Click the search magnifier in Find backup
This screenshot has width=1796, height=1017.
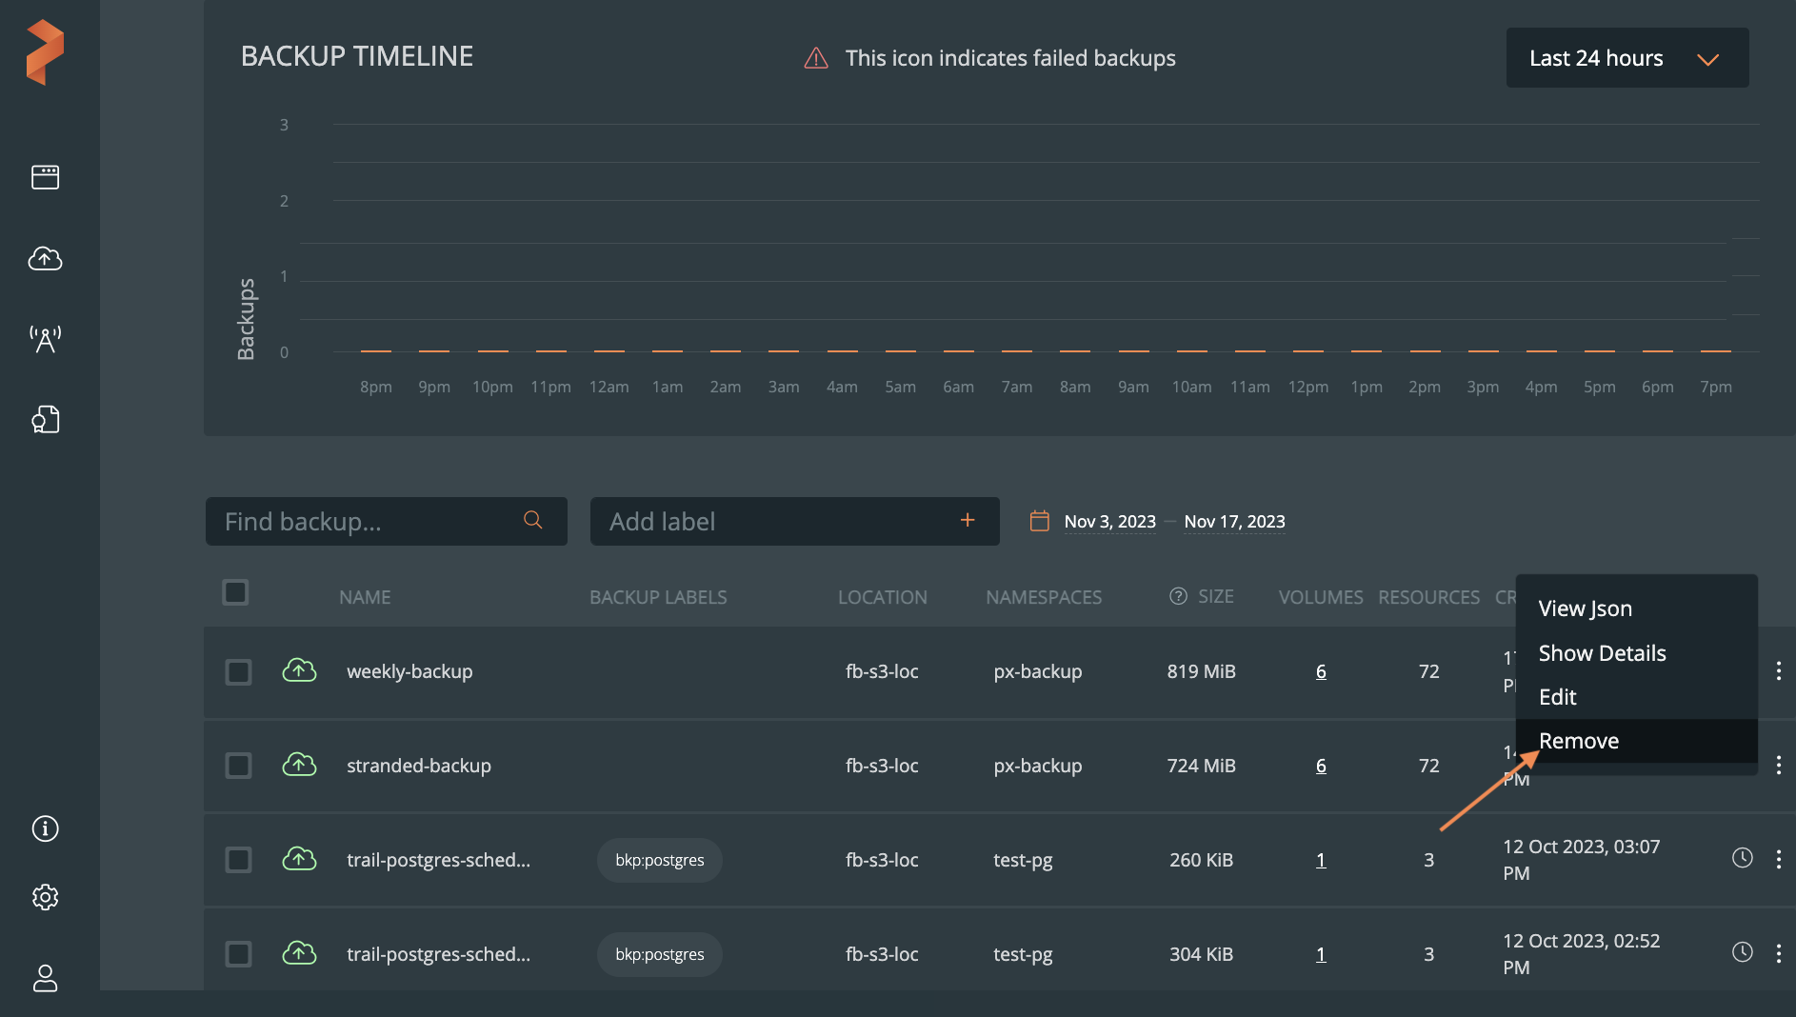[x=533, y=520]
